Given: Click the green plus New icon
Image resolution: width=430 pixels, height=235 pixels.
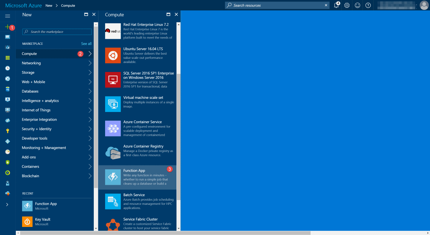Looking at the screenshot, I should click(x=7, y=27).
